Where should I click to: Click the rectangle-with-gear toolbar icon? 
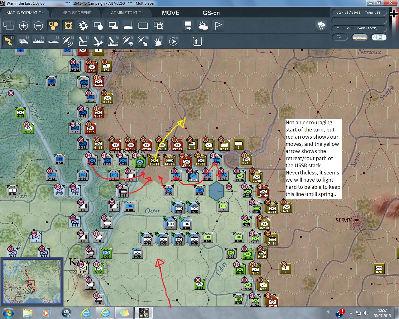pos(158,26)
